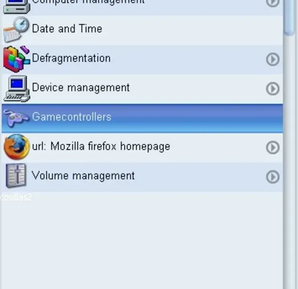The height and width of the screenshot is (289, 298).
Task: Expand the Defragmentation submenu arrow
Action: tap(272, 59)
